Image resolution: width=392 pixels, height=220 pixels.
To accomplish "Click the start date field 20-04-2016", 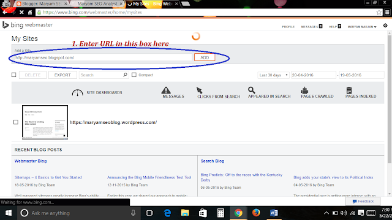I will 313,75.
